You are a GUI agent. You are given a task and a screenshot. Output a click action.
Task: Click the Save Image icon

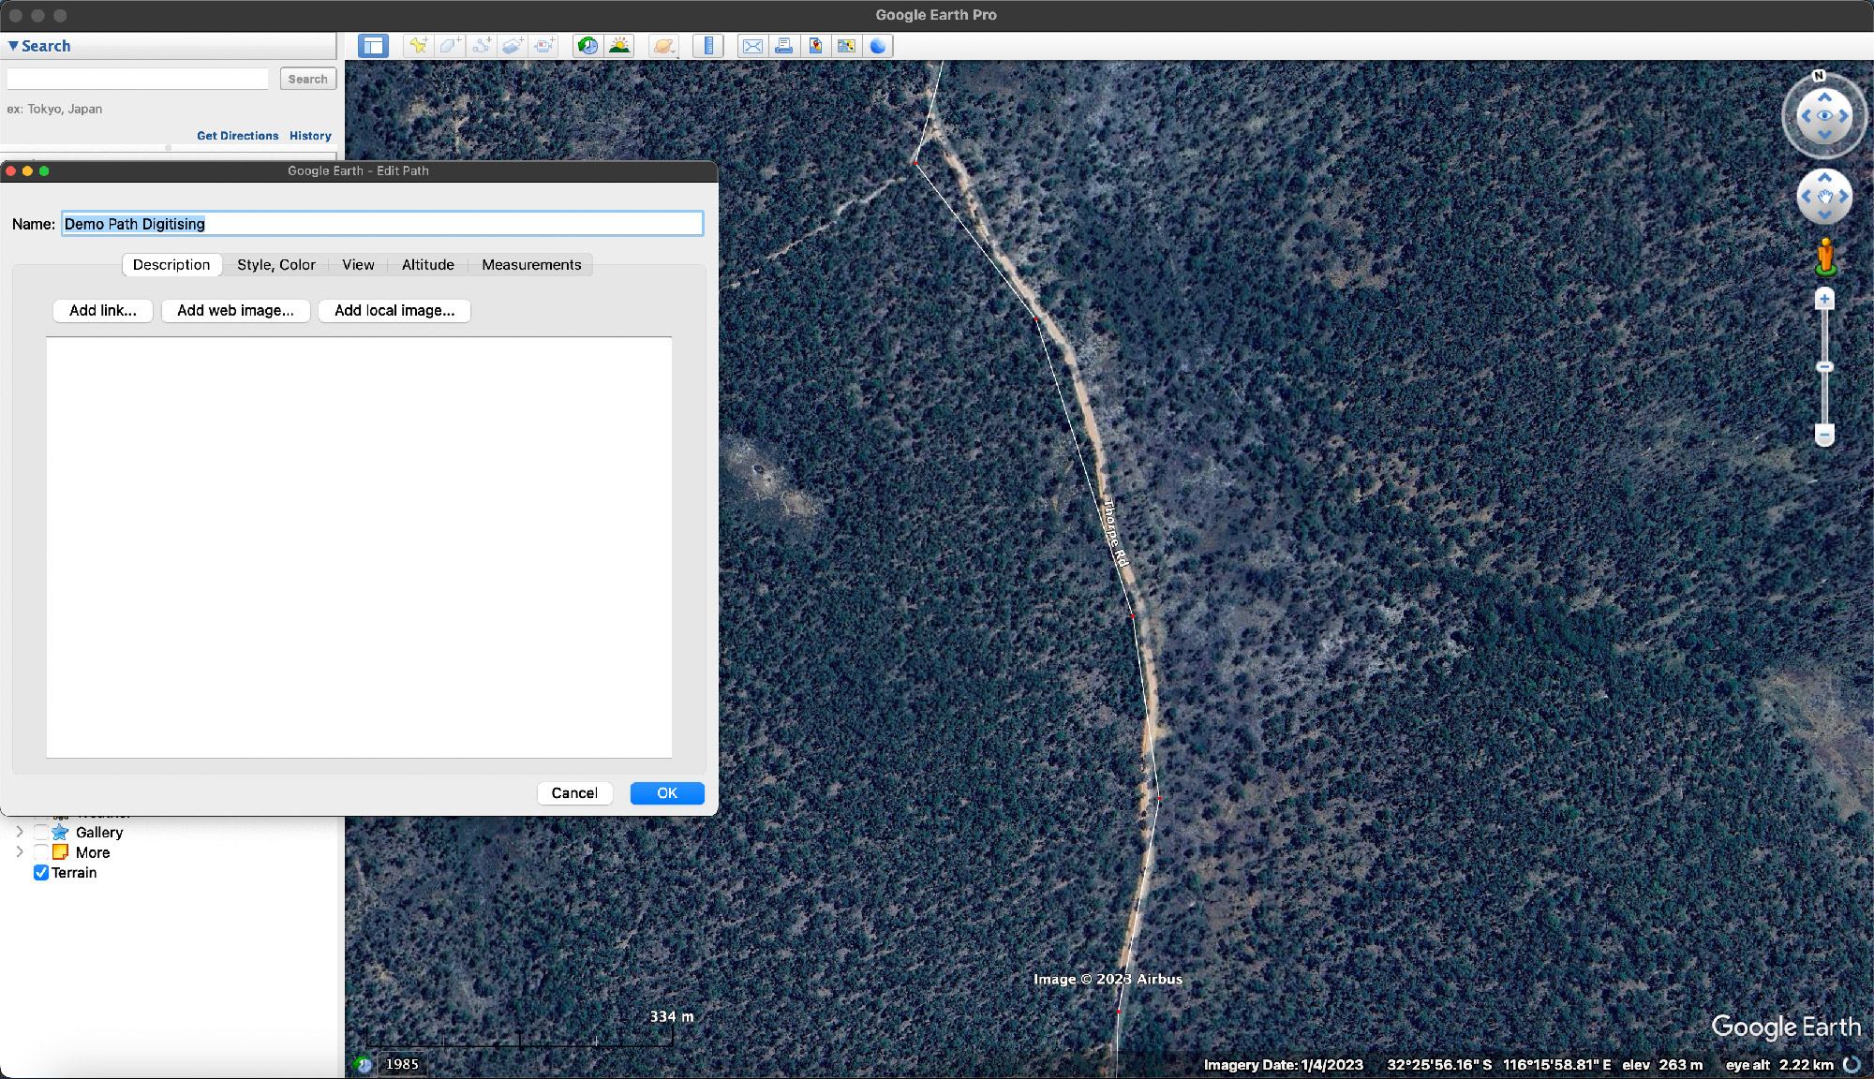[x=815, y=46]
